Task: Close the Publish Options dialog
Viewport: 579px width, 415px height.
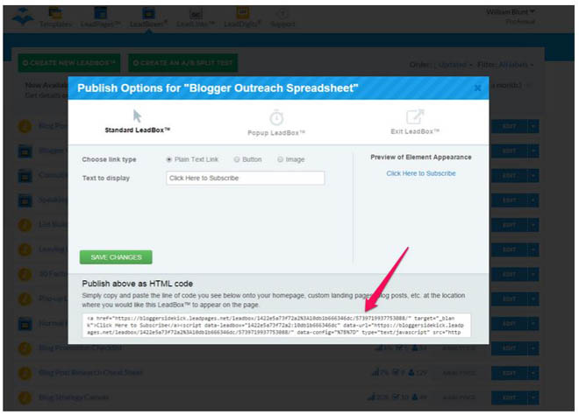Action: [477, 88]
